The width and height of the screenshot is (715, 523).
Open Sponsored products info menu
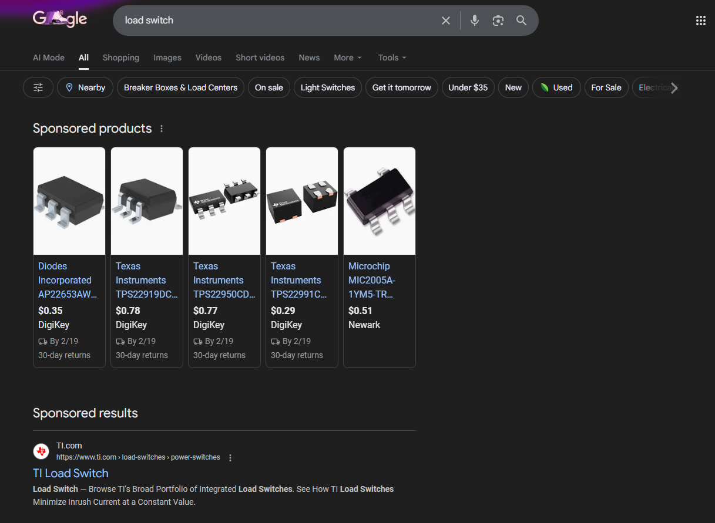(162, 129)
